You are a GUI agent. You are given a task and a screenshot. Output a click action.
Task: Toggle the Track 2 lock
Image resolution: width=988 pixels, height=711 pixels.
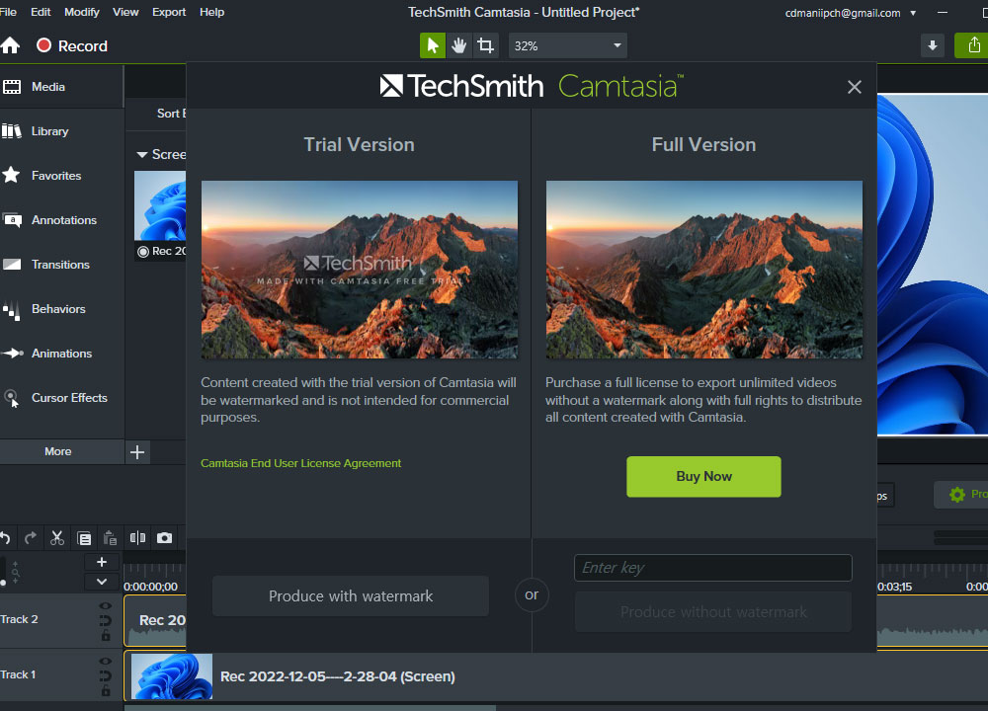click(x=106, y=635)
